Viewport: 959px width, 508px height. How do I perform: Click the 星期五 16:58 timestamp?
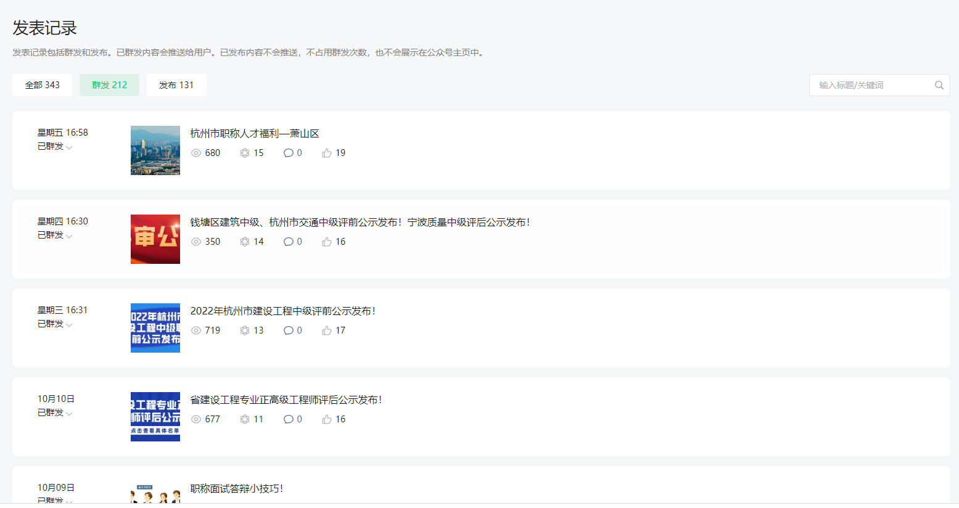(x=62, y=133)
